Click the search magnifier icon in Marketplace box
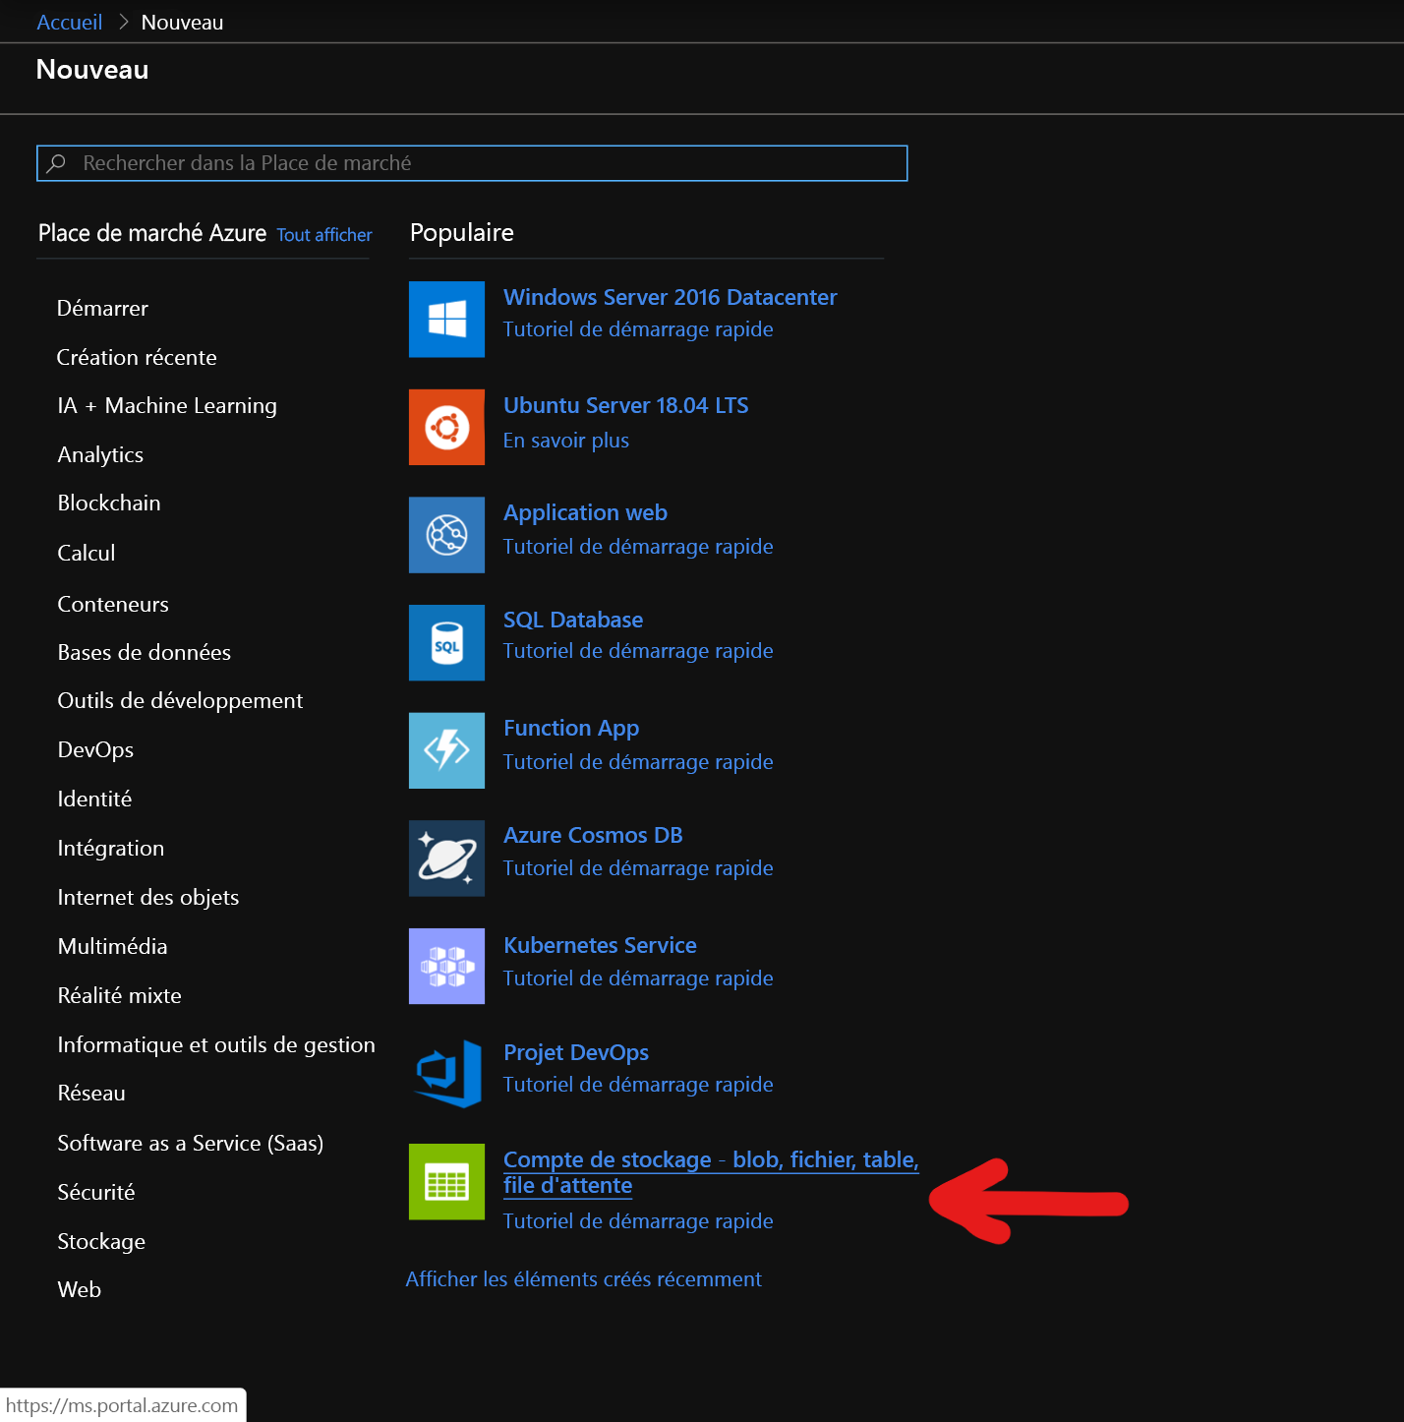 pos(57,163)
